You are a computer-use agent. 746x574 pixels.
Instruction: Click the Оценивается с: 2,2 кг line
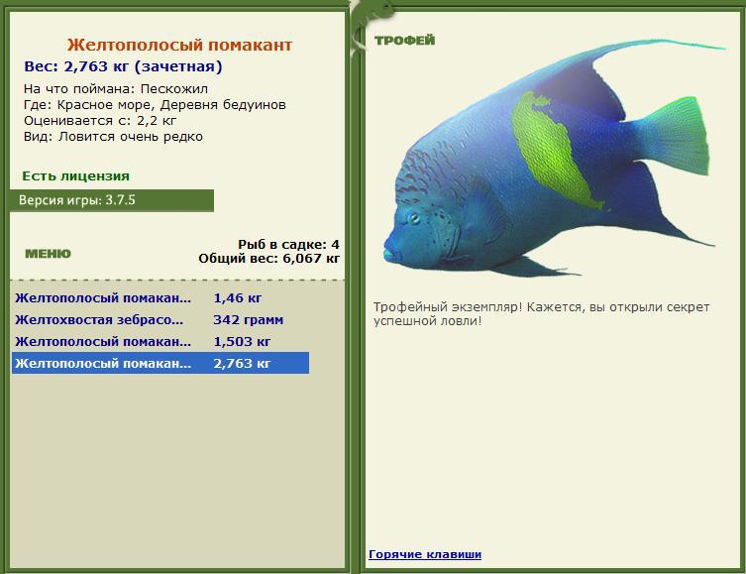click(100, 121)
